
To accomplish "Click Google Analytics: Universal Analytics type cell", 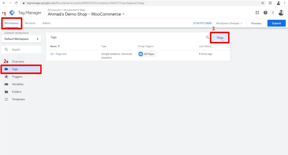I will pos(116,56).
